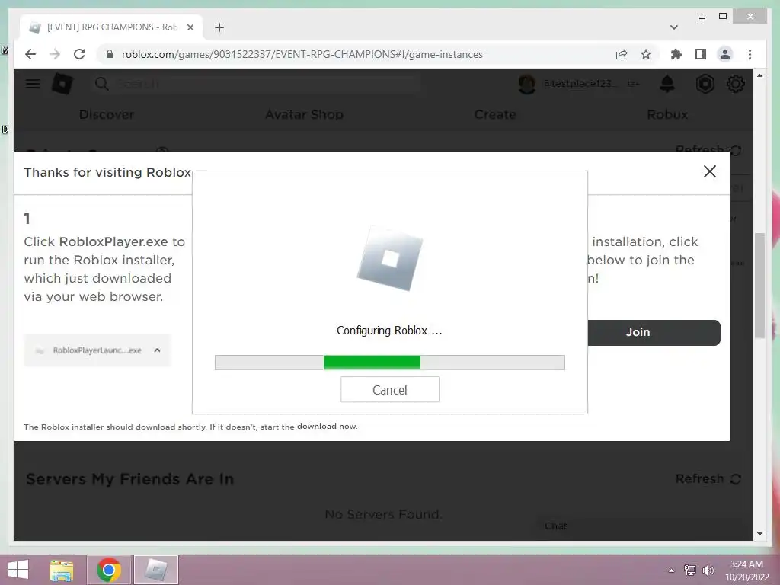This screenshot has width=780, height=585.
Task: Click the Roblox home logo
Action: (x=62, y=84)
